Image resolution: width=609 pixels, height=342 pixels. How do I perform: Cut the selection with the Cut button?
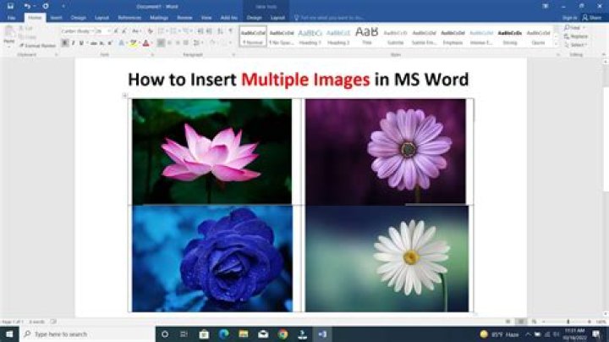click(x=26, y=29)
